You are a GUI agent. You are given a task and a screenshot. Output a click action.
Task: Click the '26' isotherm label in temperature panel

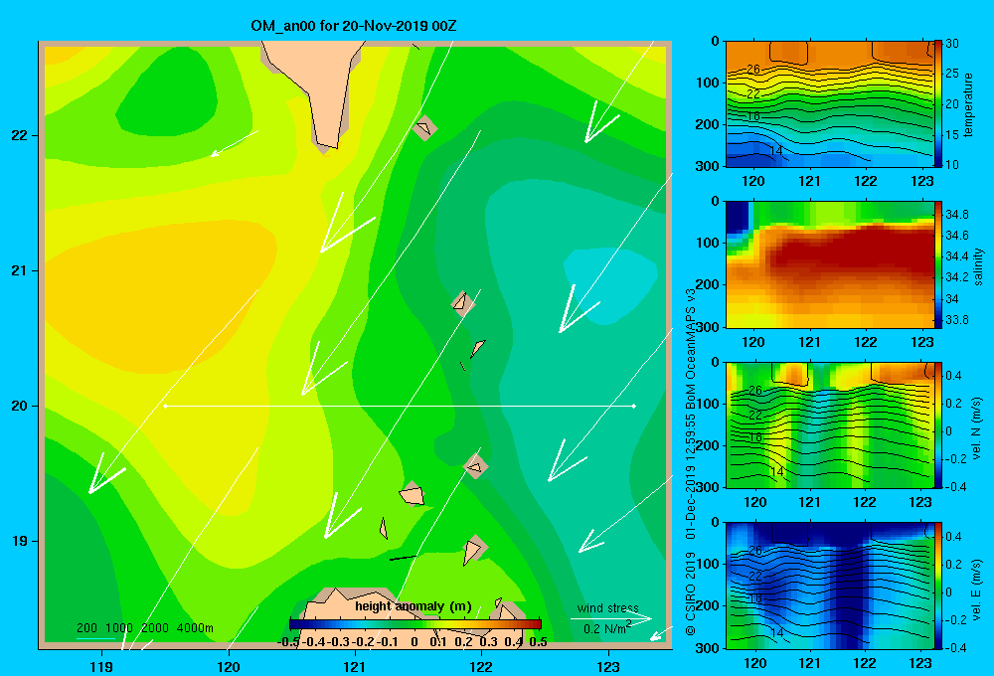[x=753, y=70]
